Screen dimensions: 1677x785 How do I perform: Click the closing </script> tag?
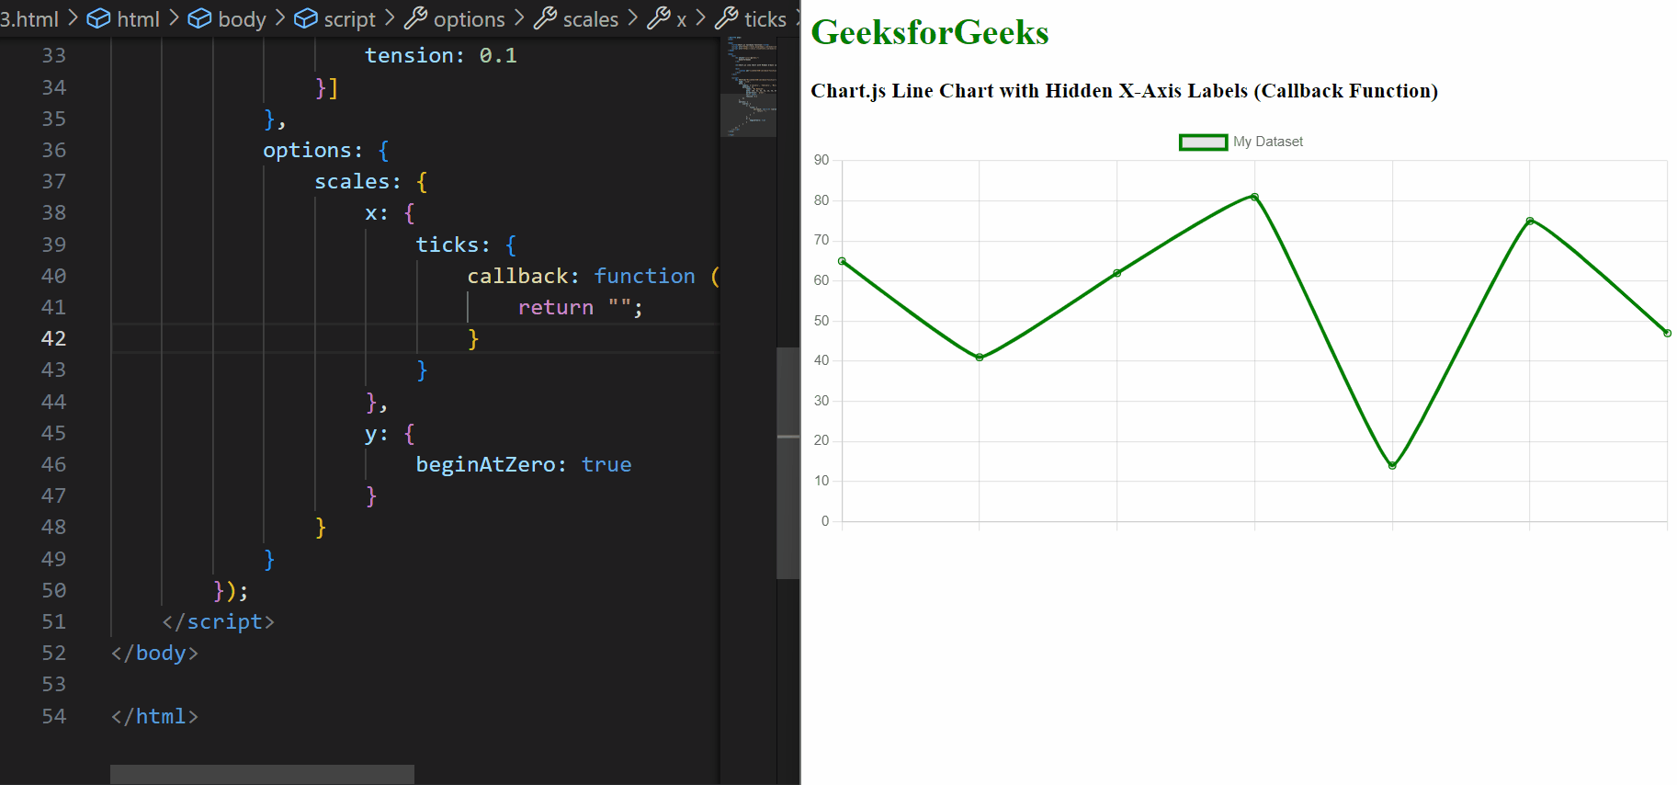pos(218,621)
